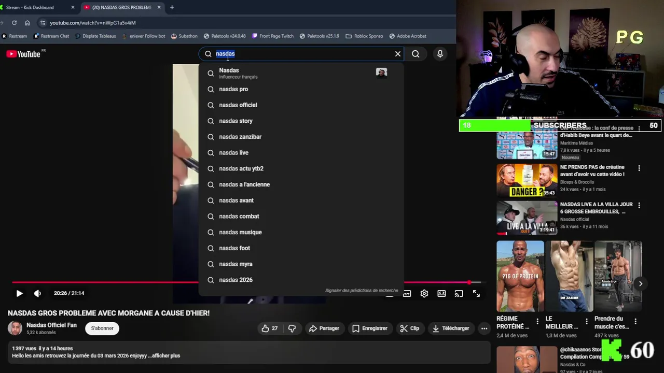The width and height of the screenshot is (664, 373).
Task: Go to the browser home page icon
Action: pyautogui.click(x=27, y=23)
